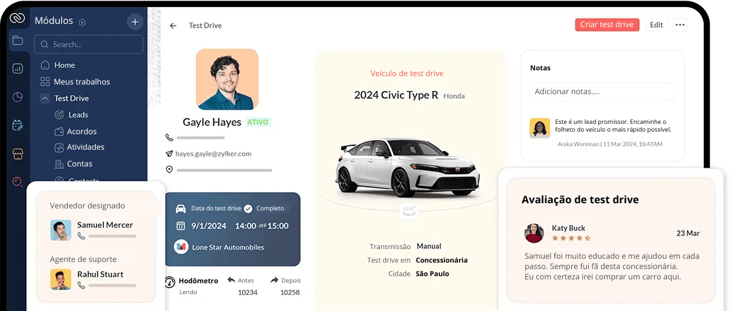Open the marketplace store icon
The height and width of the screenshot is (311, 731).
click(x=17, y=154)
